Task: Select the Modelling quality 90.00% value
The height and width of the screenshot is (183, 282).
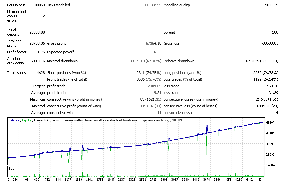Action: coord(270,5)
